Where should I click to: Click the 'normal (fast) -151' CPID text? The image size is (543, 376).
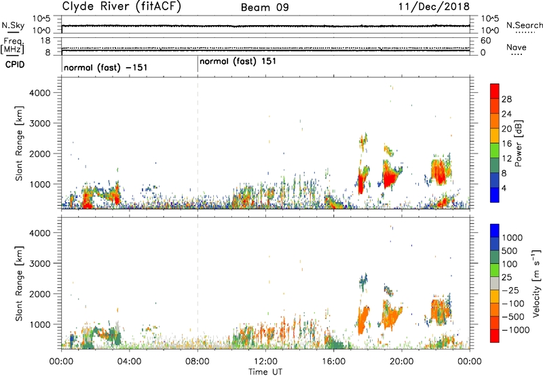tap(106, 67)
